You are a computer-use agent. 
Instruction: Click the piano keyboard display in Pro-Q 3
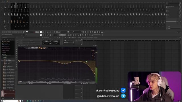pyautogui.click(x=57, y=82)
